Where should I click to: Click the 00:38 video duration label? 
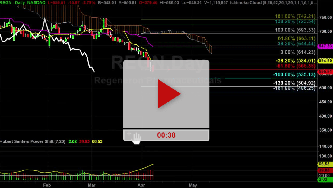click(x=166, y=135)
